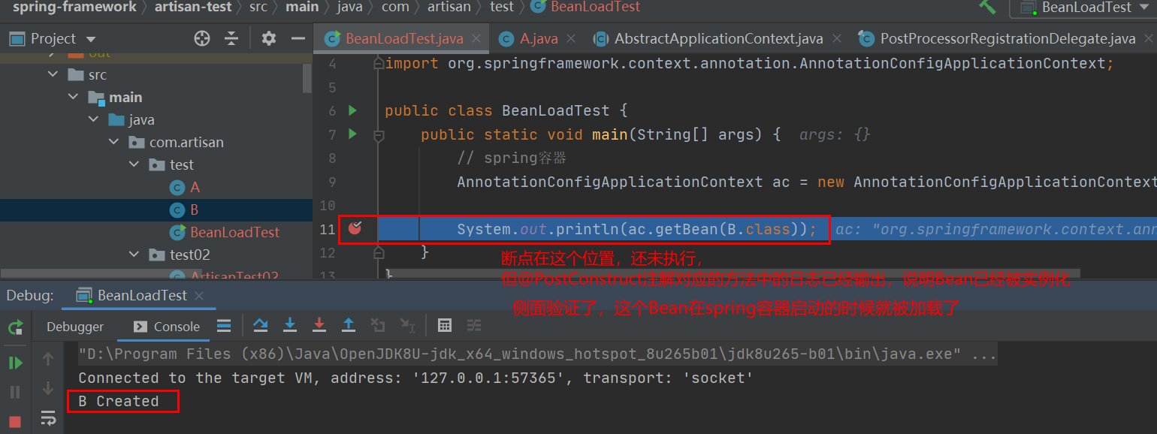Viewport: 1157px width, 434px height.
Task: Open the Project view dropdown
Action: pyautogui.click(x=91, y=39)
